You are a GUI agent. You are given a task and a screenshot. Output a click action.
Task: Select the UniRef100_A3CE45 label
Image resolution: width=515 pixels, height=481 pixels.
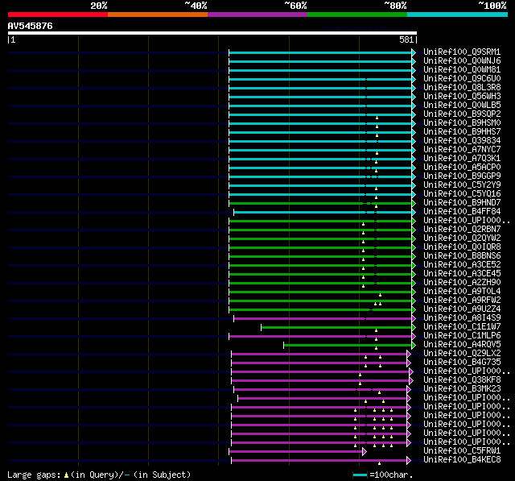pyautogui.click(x=462, y=274)
